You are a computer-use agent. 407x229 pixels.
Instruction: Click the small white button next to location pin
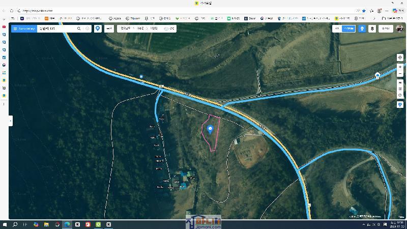point(109,28)
